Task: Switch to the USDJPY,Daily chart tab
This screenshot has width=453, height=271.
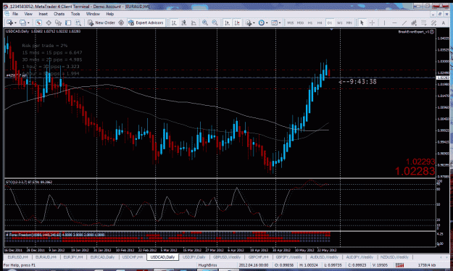Action: [194, 257]
